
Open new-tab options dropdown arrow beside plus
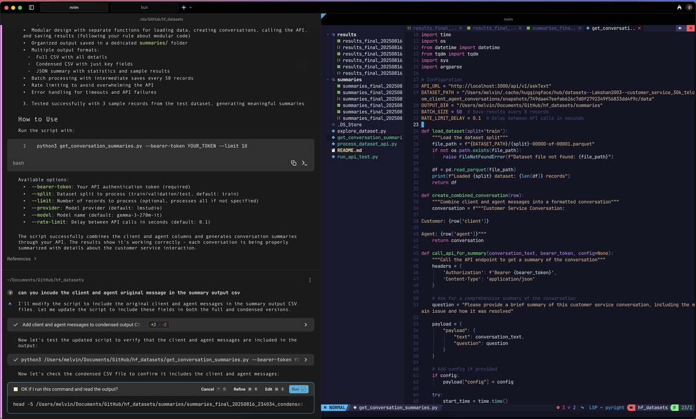pyautogui.click(x=191, y=8)
